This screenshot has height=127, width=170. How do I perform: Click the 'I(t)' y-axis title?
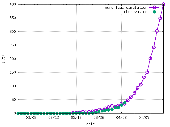(x=3, y=59)
